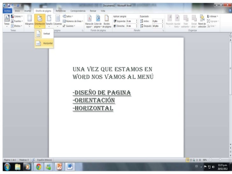The image size is (232, 174).
Task: Open the Párrafo dialog launcher
Action: (163, 31)
